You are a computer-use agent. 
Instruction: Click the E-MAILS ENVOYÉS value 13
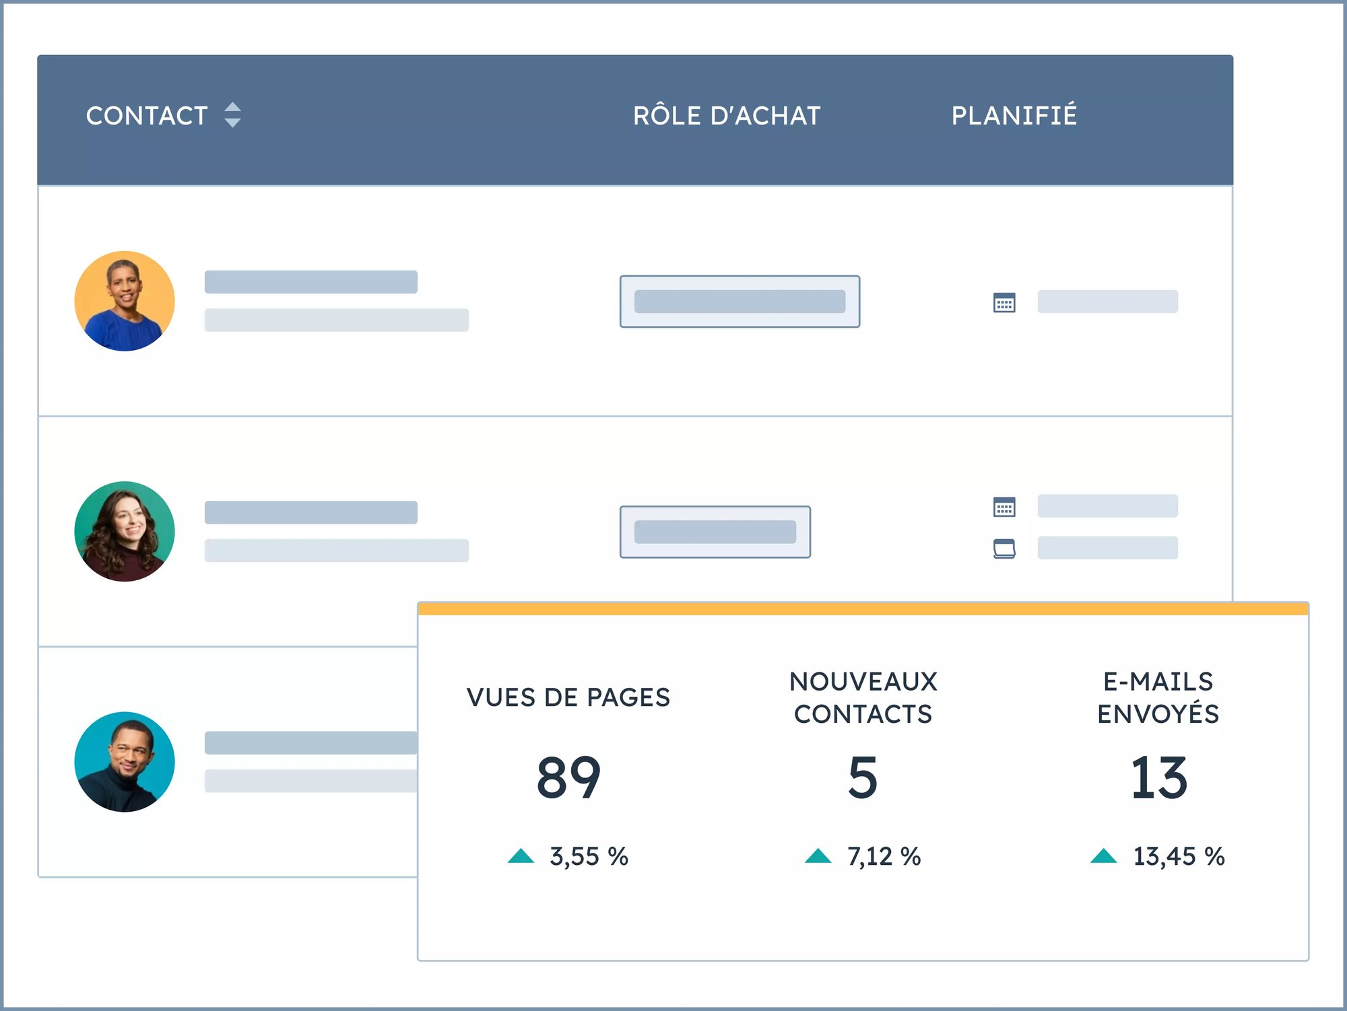click(x=1158, y=778)
